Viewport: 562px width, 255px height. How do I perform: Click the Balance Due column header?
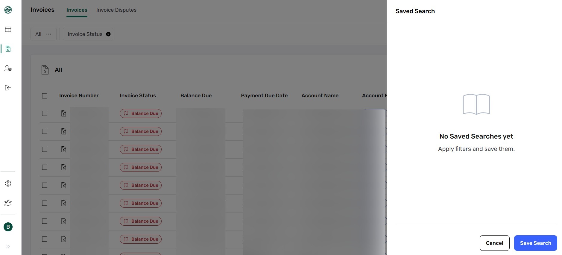click(x=196, y=95)
